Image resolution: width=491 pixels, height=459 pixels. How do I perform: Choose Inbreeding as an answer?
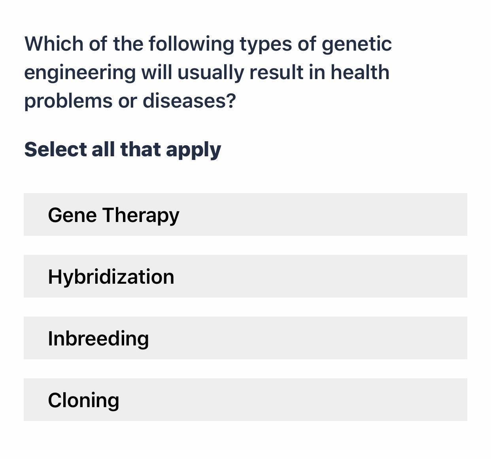(245, 338)
